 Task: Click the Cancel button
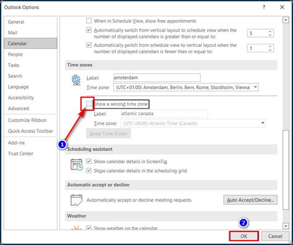pos(275,236)
